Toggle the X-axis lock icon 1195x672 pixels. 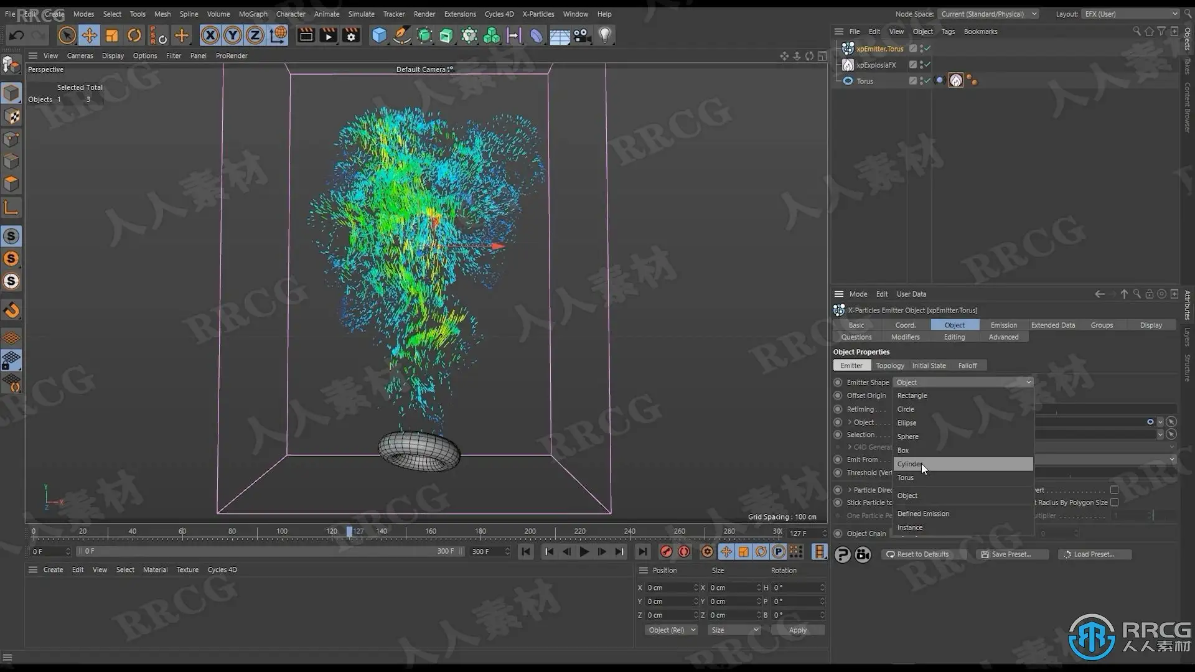point(210,35)
